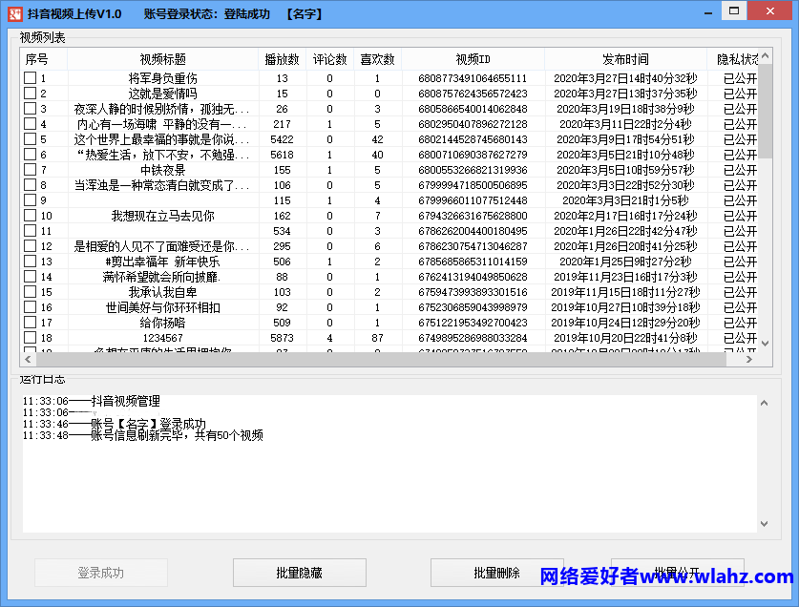Click the Douyin app icon in title bar

tap(14, 13)
